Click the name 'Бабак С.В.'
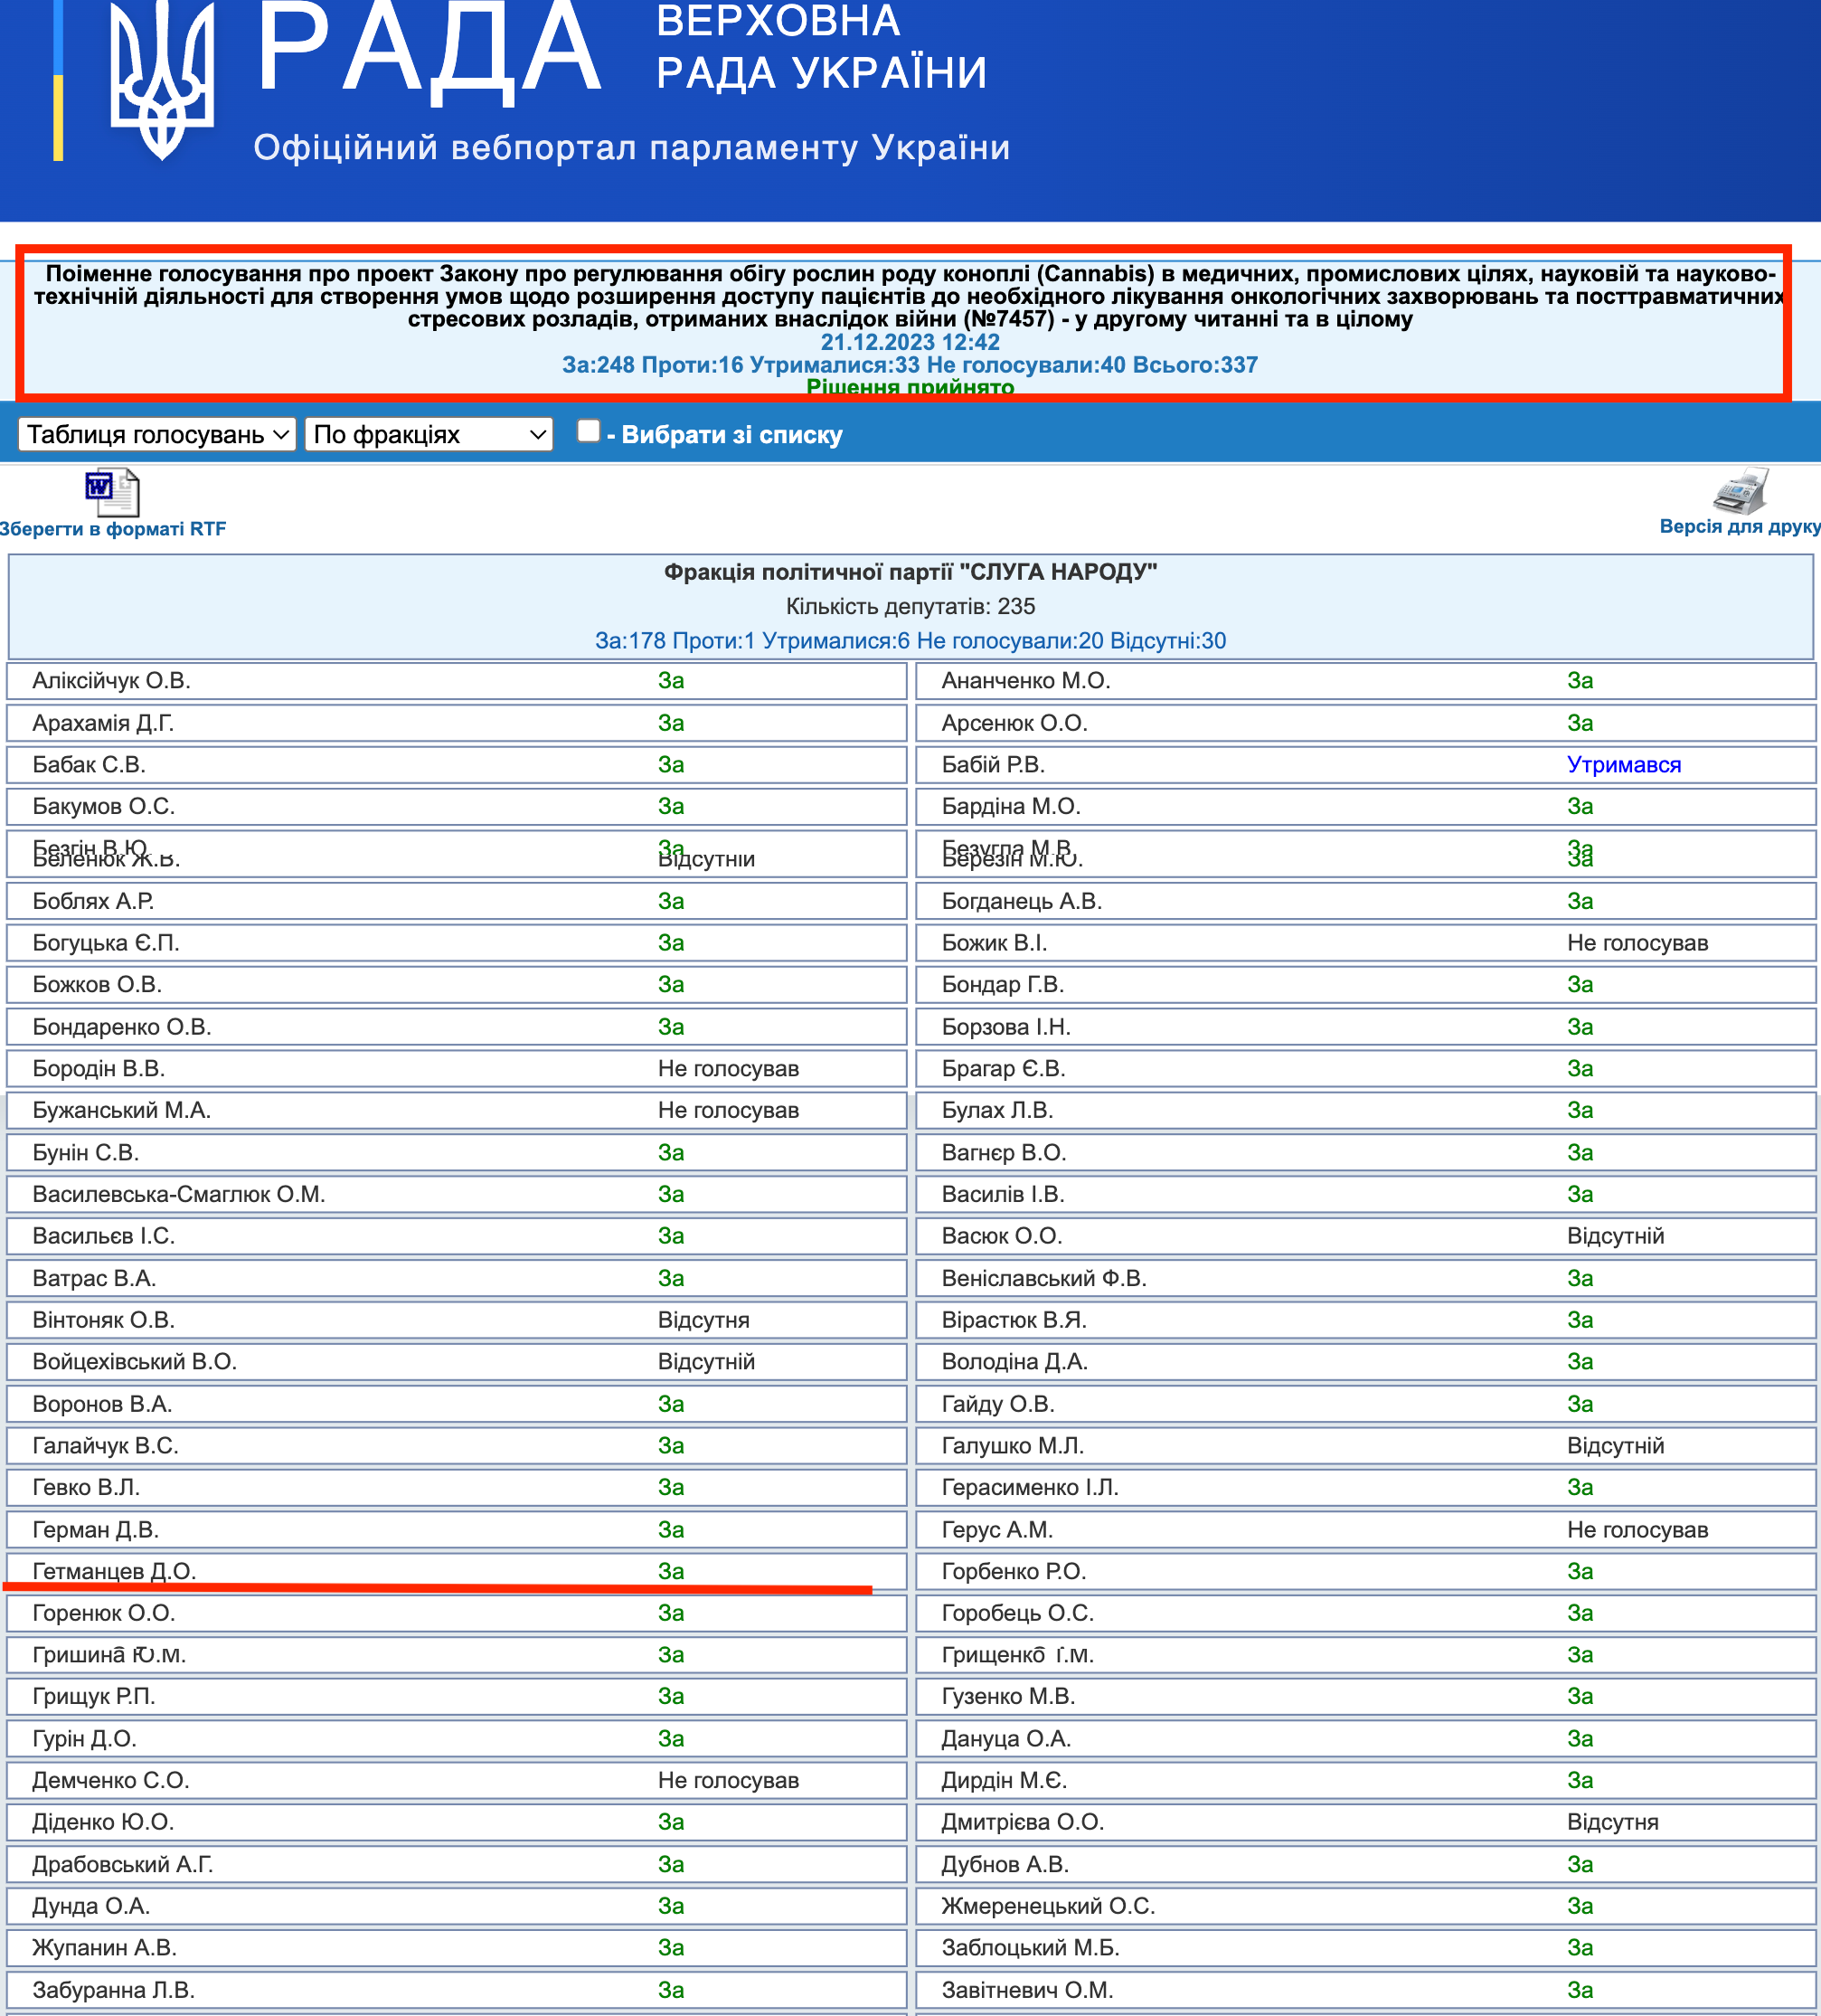Viewport: 1821px width, 2016px height. point(89,765)
